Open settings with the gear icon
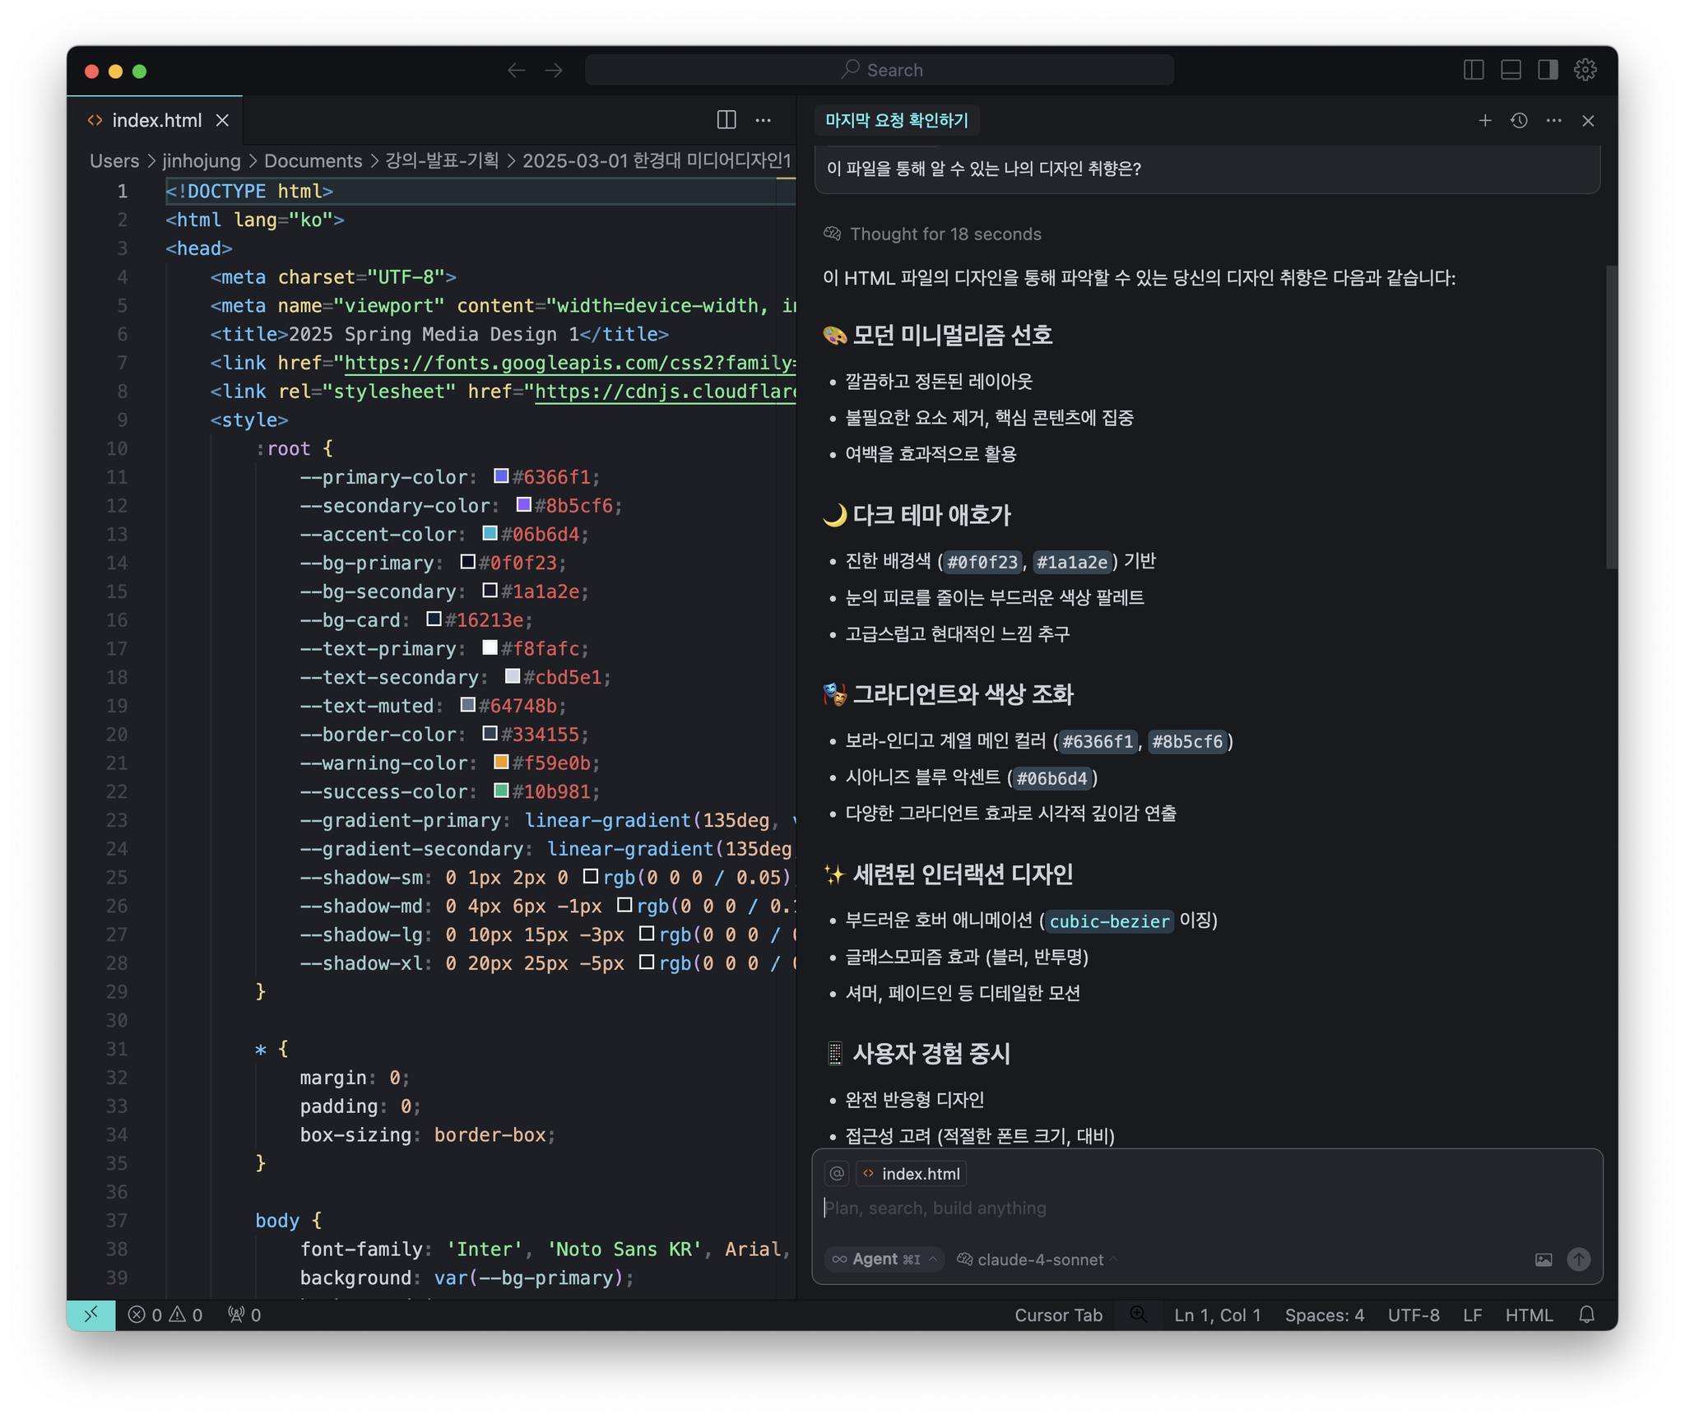The image size is (1685, 1419). [1585, 70]
